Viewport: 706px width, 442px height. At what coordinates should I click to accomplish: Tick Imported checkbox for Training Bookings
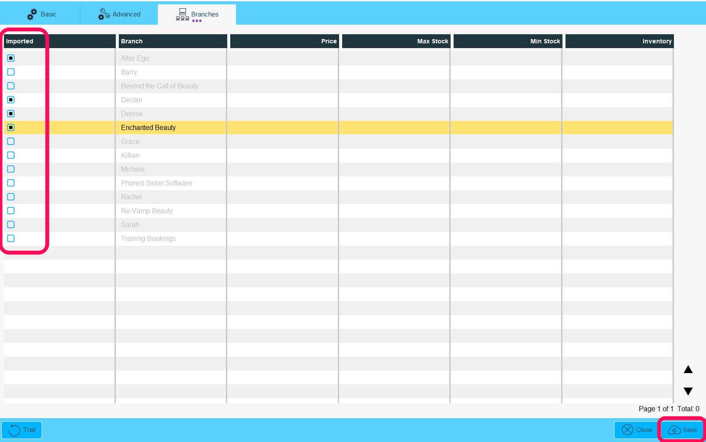pyautogui.click(x=11, y=238)
